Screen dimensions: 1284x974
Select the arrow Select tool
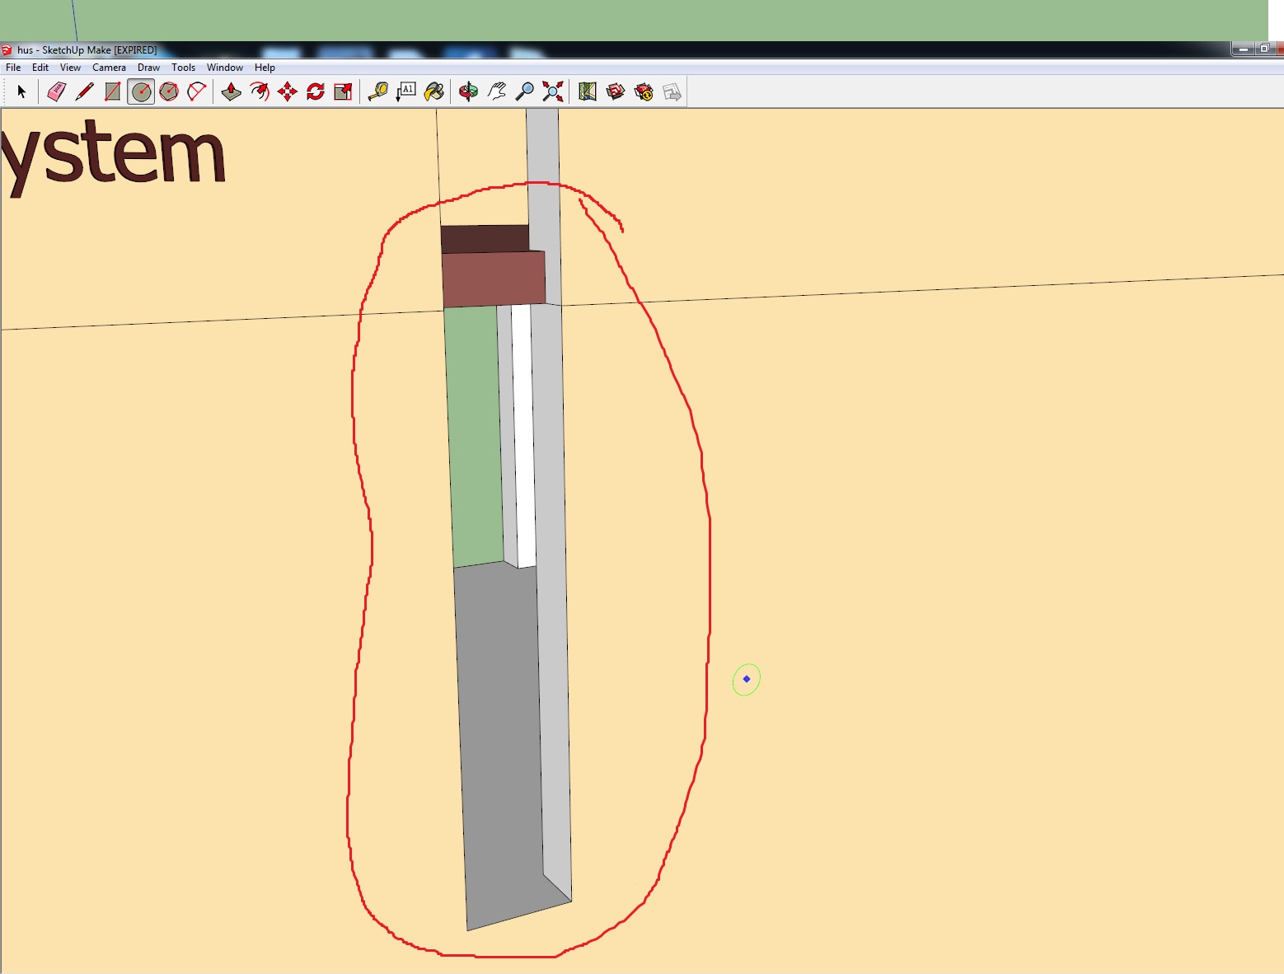coord(21,91)
